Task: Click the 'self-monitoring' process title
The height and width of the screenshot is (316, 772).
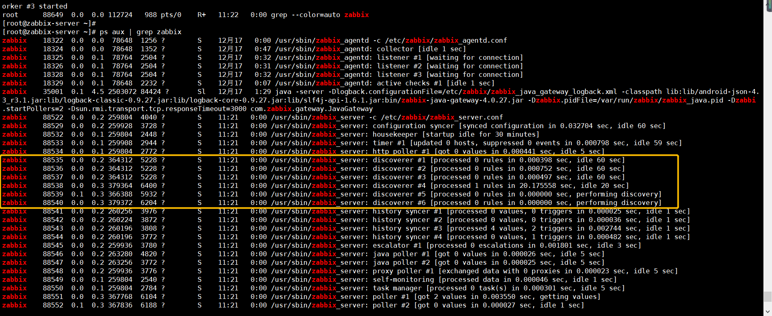Action: click(403, 279)
